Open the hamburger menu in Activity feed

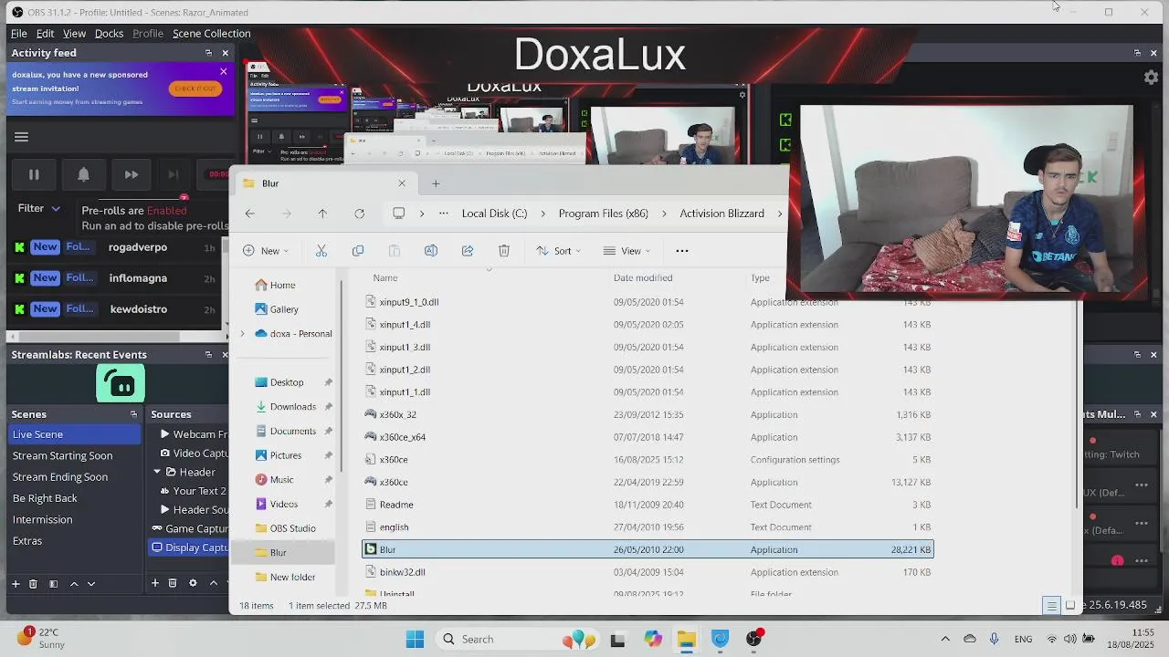[21, 137]
